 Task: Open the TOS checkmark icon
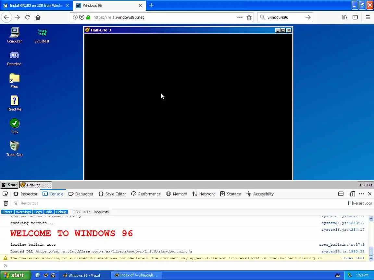pos(14,126)
